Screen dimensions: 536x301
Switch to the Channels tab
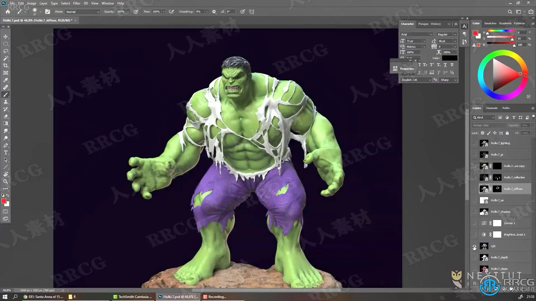click(491, 108)
